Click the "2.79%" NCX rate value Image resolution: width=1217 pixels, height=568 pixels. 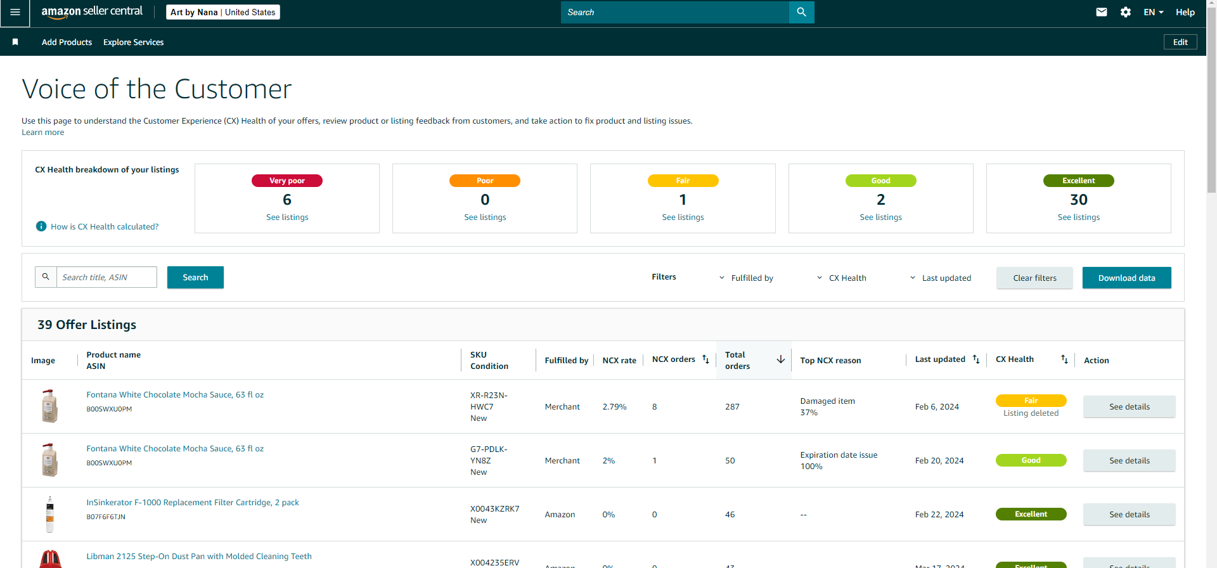(x=614, y=406)
